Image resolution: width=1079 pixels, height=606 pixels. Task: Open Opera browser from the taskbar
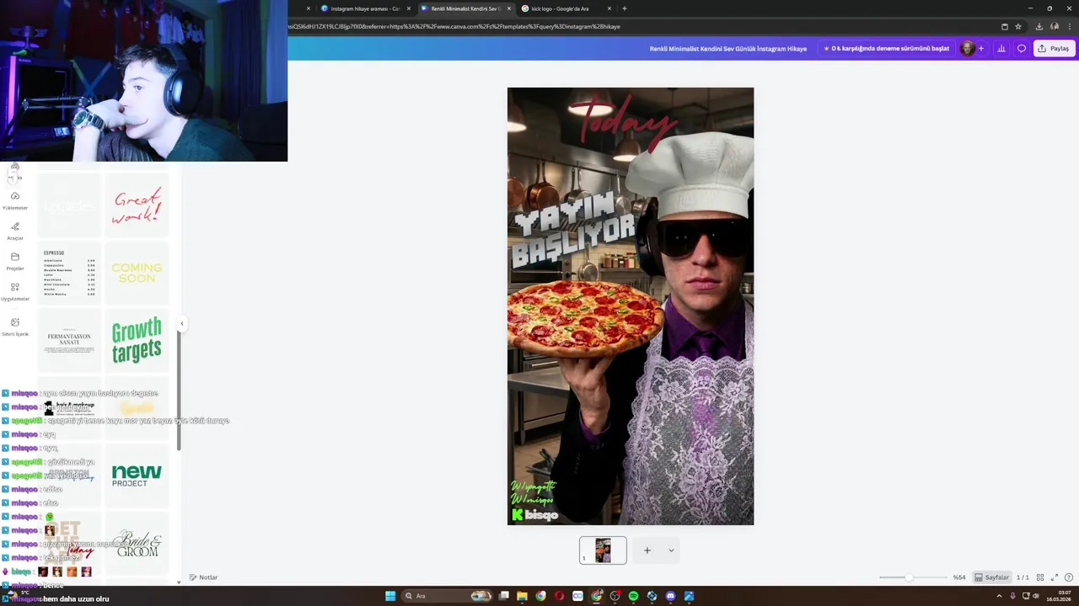pyautogui.click(x=559, y=596)
